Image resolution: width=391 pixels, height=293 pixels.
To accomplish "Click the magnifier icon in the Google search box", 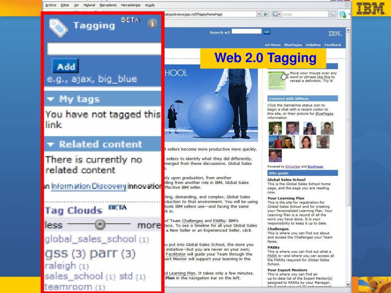I will click(332, 14).
